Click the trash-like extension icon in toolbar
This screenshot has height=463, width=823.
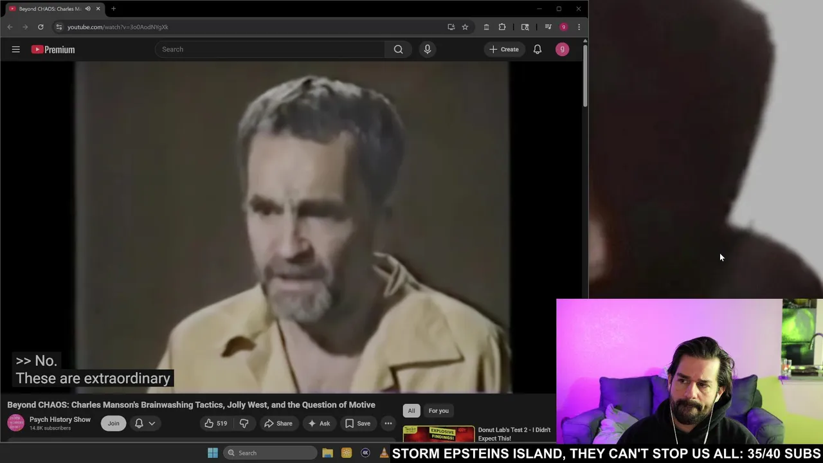[x=486, y=27]
